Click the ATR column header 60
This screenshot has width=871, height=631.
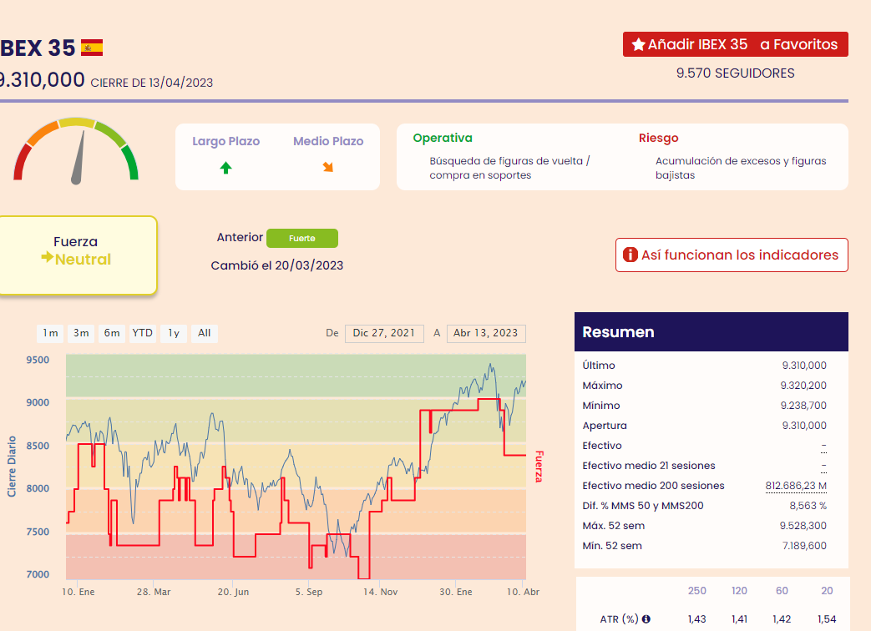(x=782, y=591)
